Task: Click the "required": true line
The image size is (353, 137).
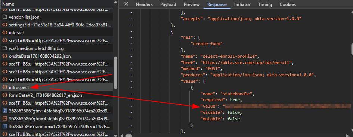Action: point(221,100)
